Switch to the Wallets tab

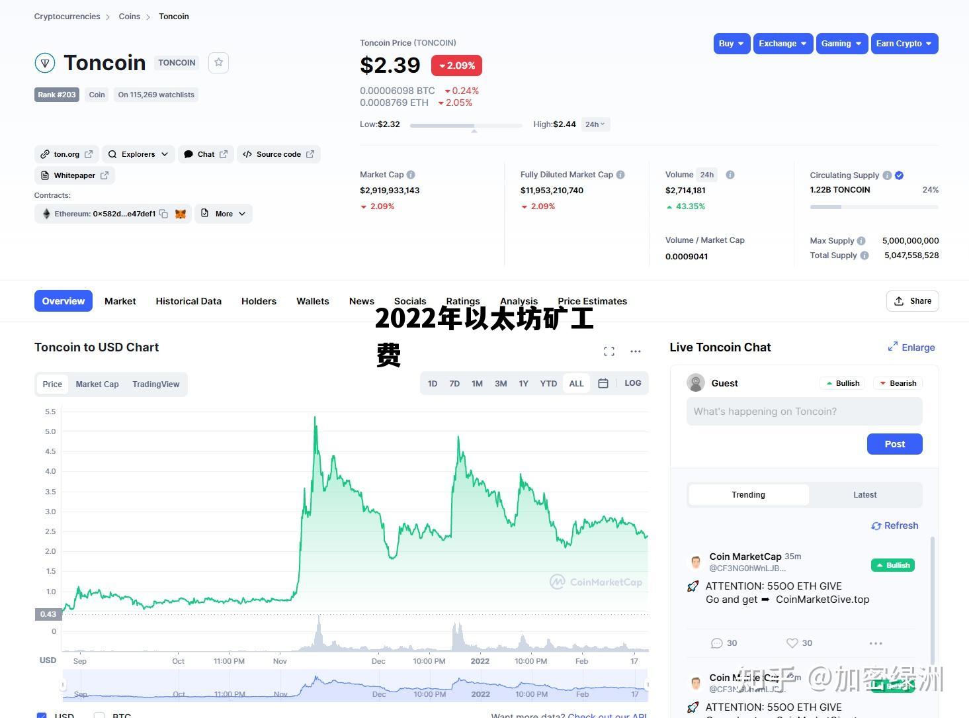(x=313, y=301)
